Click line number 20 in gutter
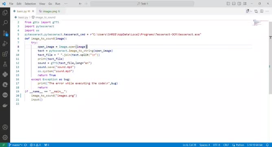The image size is (272, 147). click(18, 96)
